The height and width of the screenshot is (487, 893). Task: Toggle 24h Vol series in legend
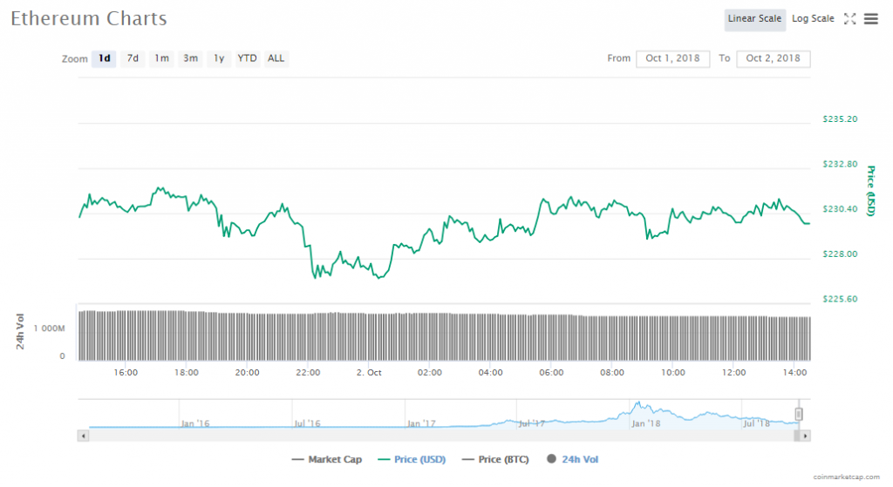point(572,459)
